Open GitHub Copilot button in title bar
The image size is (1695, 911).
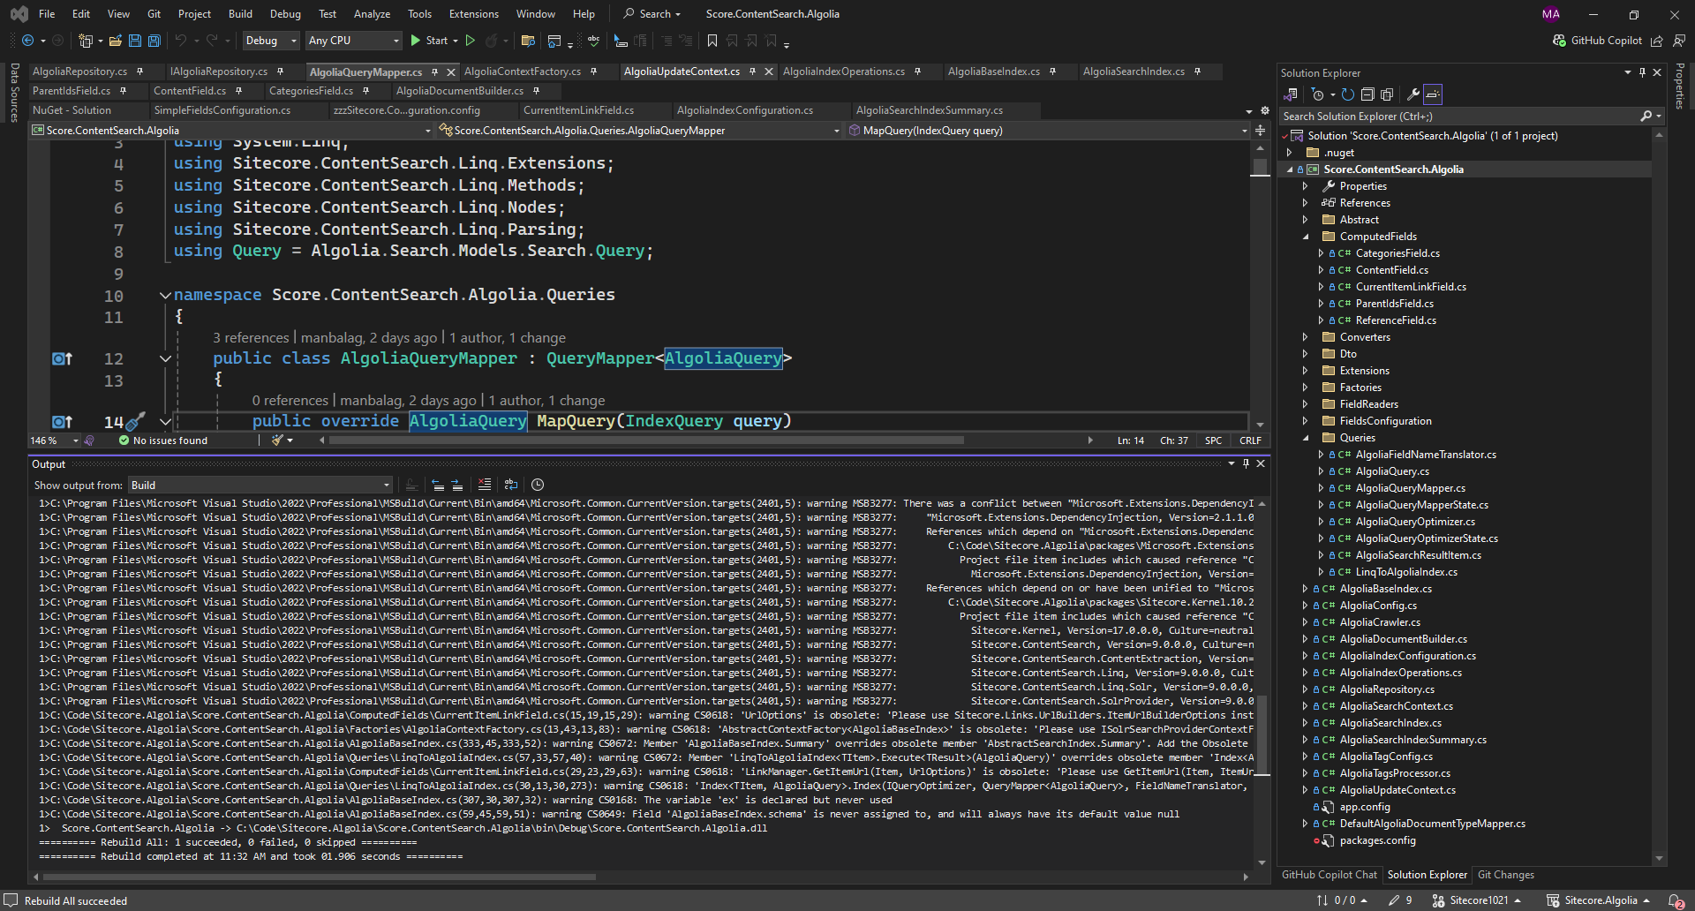click(x=1597, y=41)
